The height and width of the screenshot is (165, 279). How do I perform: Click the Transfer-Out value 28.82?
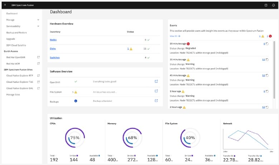click(254, 160)
